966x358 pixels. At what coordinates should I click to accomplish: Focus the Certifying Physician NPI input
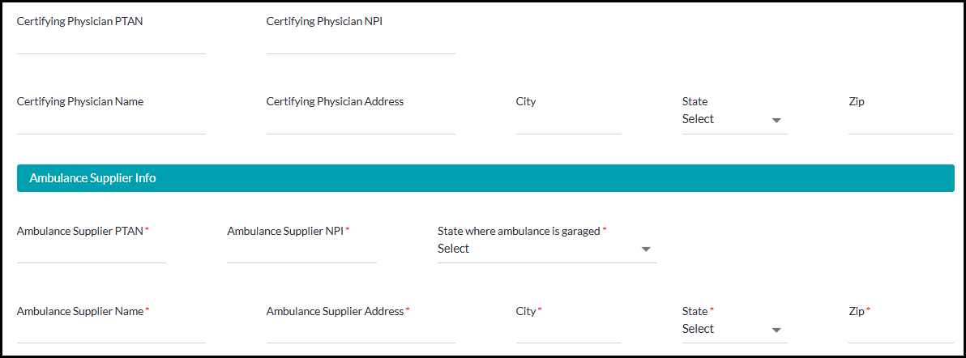click(361, 44)
